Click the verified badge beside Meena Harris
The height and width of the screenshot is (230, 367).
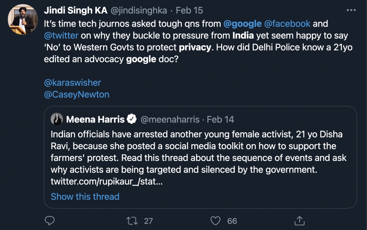tap(132, 119)
